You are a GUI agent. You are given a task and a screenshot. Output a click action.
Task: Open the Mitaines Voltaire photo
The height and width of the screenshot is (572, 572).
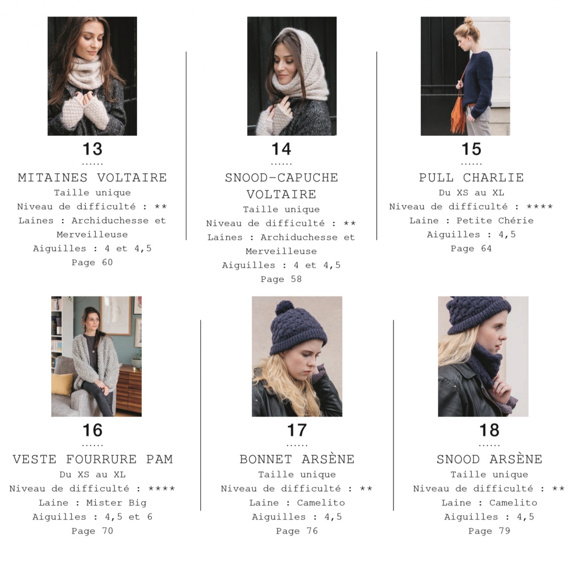pos(92,76)
